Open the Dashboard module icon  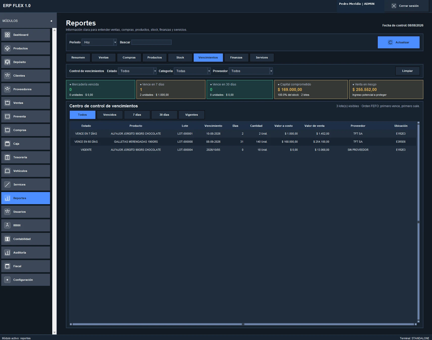[x=7, y=35]
